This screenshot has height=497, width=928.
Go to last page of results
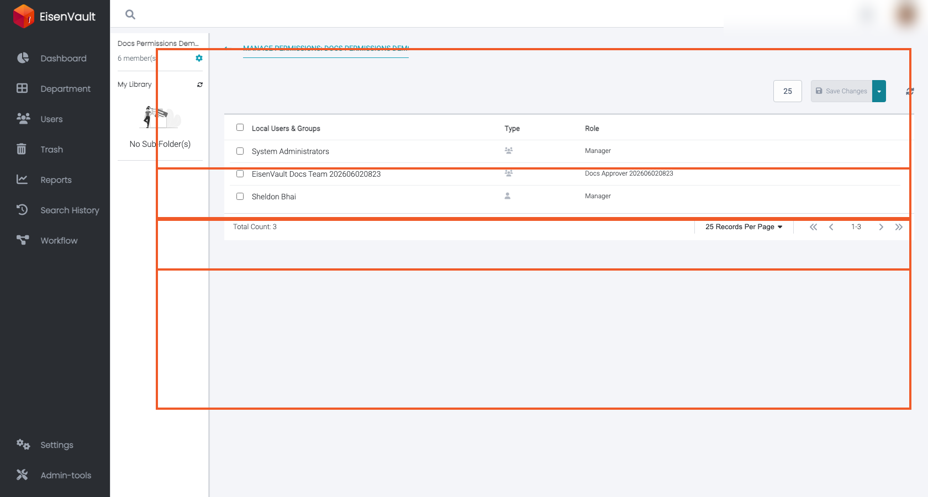pyautogui.click(x=899, y=227)
